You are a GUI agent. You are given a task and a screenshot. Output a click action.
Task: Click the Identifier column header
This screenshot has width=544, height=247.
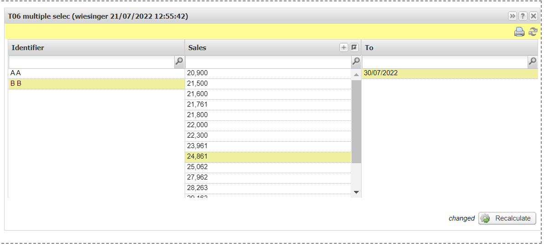click(x=97, y=47)
